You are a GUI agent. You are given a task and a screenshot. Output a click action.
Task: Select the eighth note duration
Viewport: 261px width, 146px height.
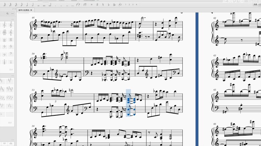point(22,5)
